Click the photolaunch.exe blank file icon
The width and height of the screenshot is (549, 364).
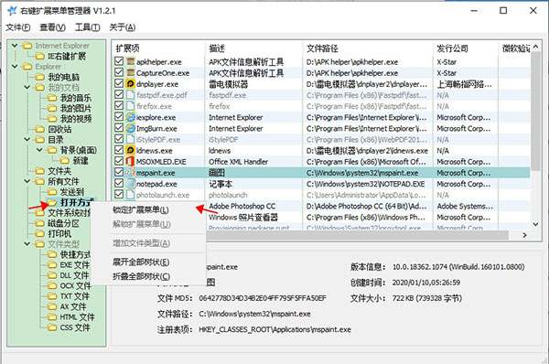(131, 195)
